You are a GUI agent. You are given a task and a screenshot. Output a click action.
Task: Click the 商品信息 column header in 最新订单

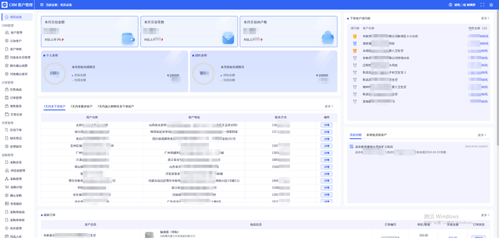click(x=256, y=225)
